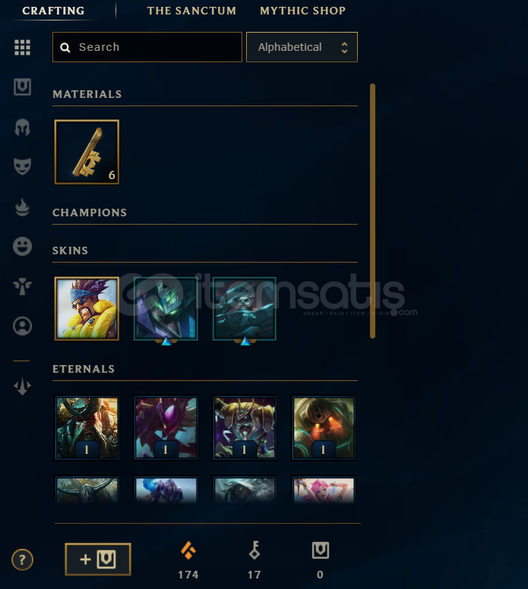Open the Crafting tab
Image resolution: width=528 pixels, height=589 pixels.
(53, 11)
